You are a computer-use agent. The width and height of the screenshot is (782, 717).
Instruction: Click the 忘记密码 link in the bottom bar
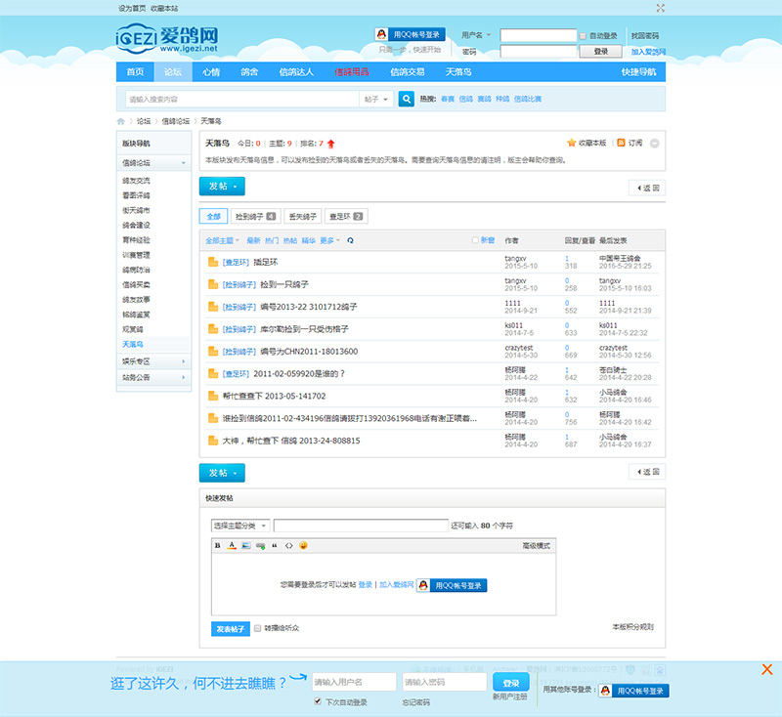416,702
